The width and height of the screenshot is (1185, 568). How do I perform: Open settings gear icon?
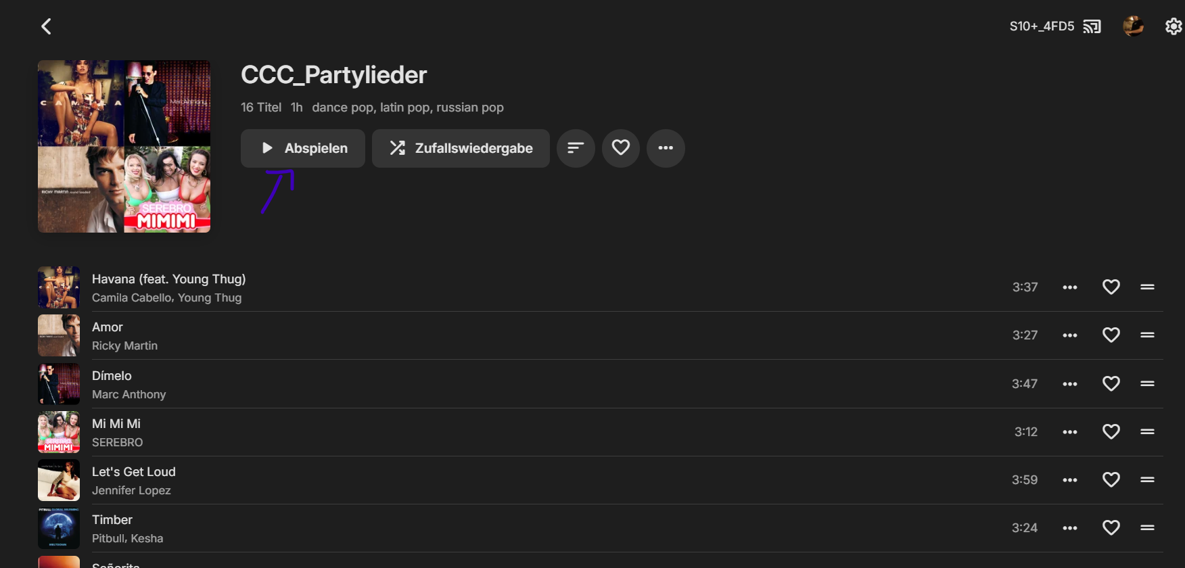pos(1174,26)
